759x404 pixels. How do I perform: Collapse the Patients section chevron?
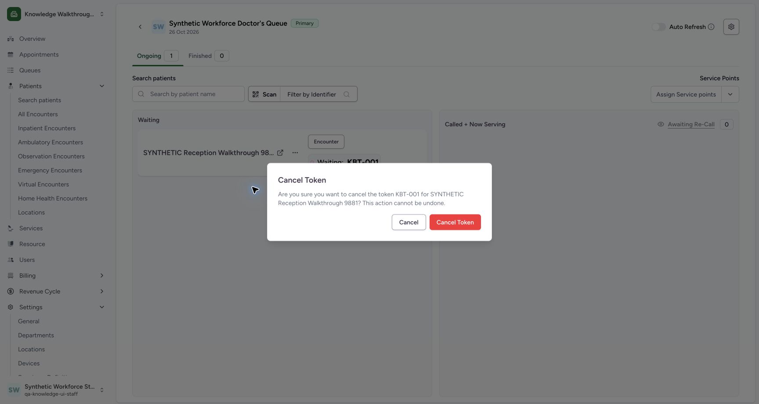[102, 86]
